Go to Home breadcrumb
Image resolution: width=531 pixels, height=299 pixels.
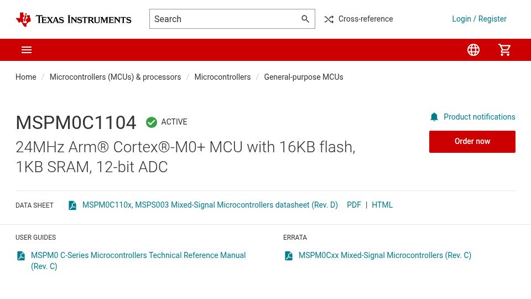click(x=26, y=77)
